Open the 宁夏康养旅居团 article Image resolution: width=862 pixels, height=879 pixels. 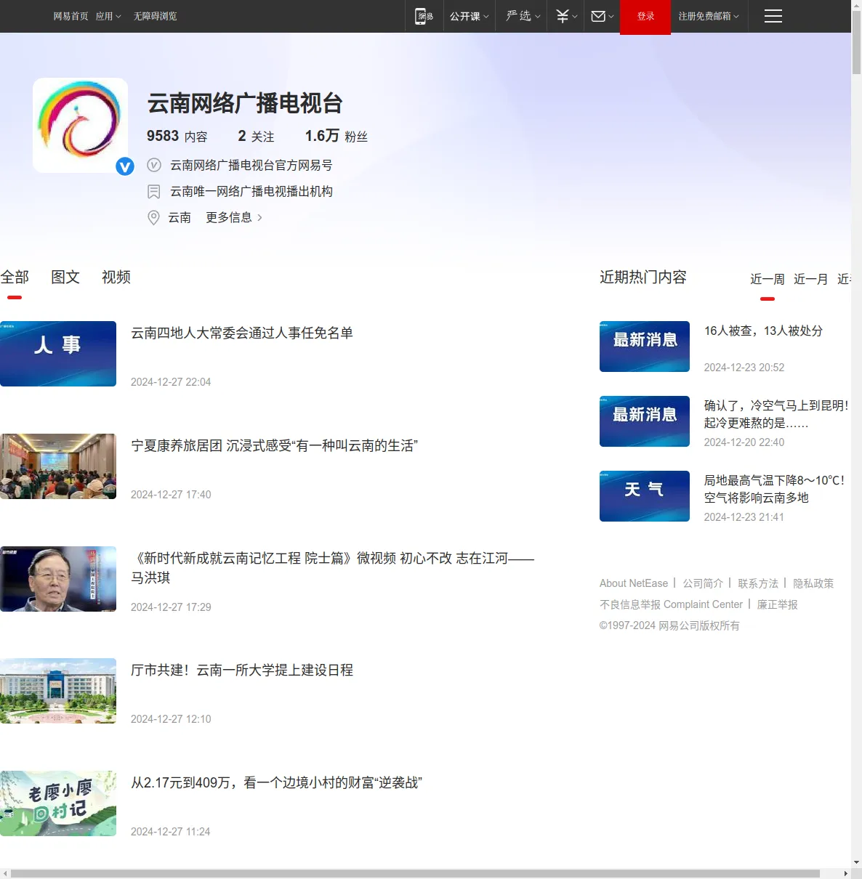click(x=275, y=445)
